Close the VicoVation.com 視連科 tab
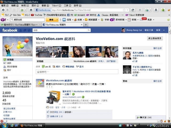The image size is (171, 128). click(x=81, y=25)
